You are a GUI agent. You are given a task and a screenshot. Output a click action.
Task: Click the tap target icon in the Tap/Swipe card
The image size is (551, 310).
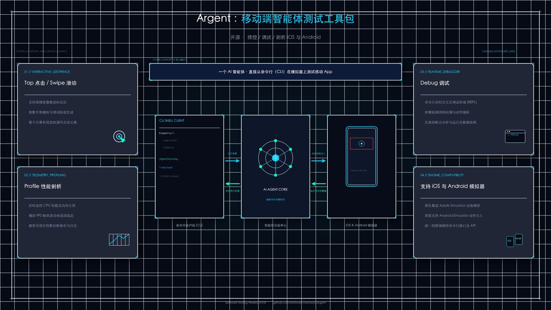(119, 137)
